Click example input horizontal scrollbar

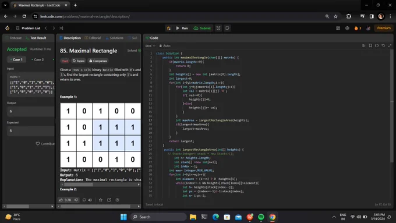pos(78,185)
